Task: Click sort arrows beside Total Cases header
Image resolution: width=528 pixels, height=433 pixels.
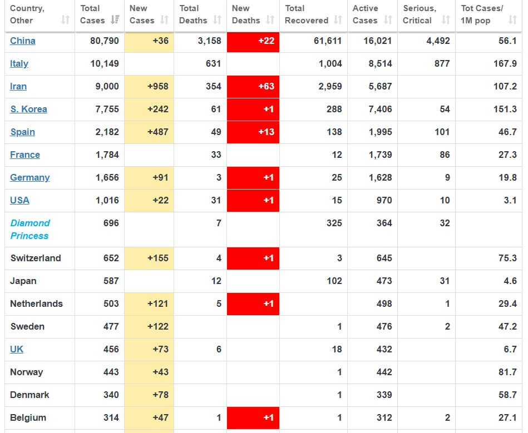Action: click(x=115, y=20)
